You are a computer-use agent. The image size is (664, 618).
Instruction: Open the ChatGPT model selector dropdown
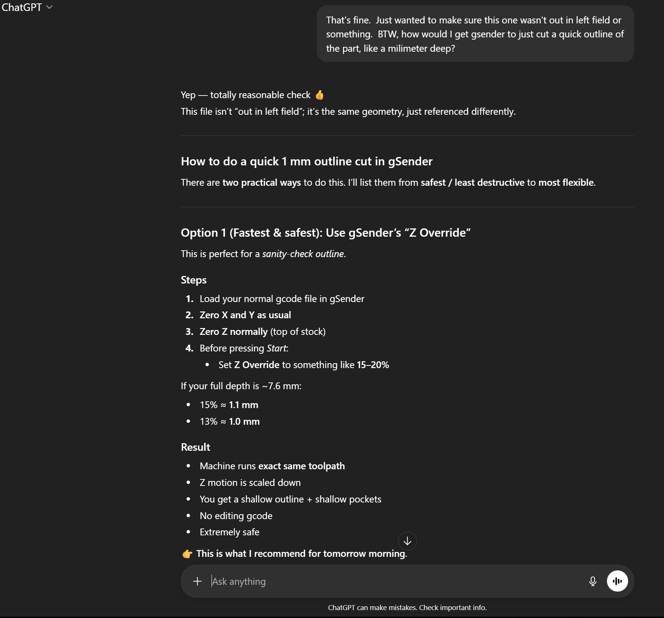(x=27, y=8)
